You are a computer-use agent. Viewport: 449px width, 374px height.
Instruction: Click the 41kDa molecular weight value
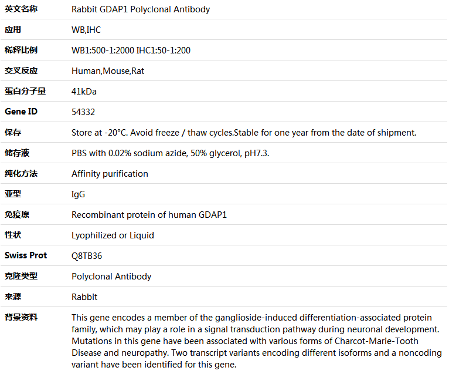(84, 92)
